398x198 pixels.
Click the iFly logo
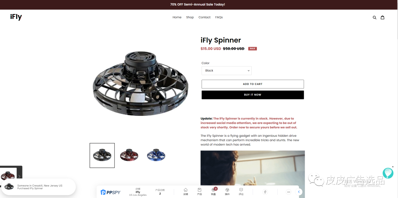[x=16, y=17]
